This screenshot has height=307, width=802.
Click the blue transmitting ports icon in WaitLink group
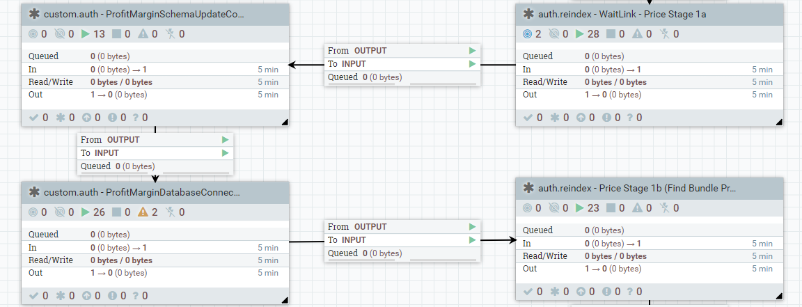(527, 33)
